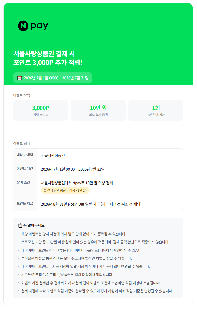Click the pay wordmark next to logo
Viewport: 197px width, 310px height.
click(40, 26)
